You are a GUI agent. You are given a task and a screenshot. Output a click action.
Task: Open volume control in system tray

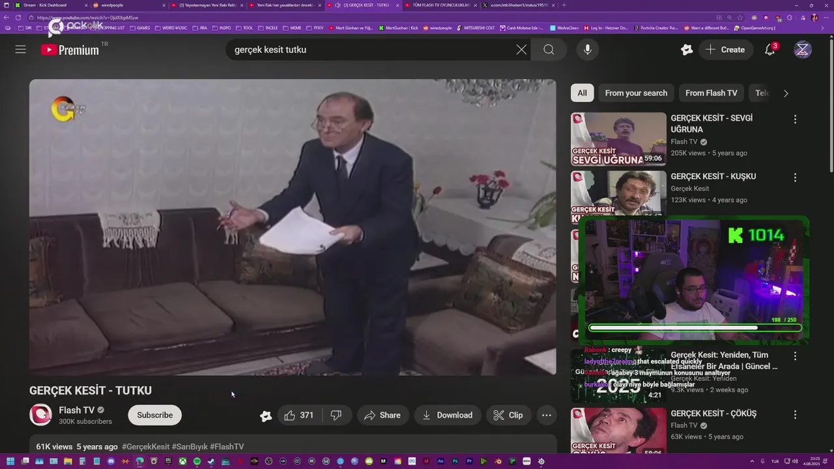click(795, 462)
